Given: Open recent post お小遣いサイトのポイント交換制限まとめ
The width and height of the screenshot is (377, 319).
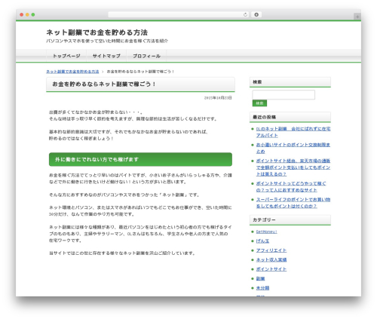Looking at the screenshot, I should pyautogui.click(x=293, y=148).
